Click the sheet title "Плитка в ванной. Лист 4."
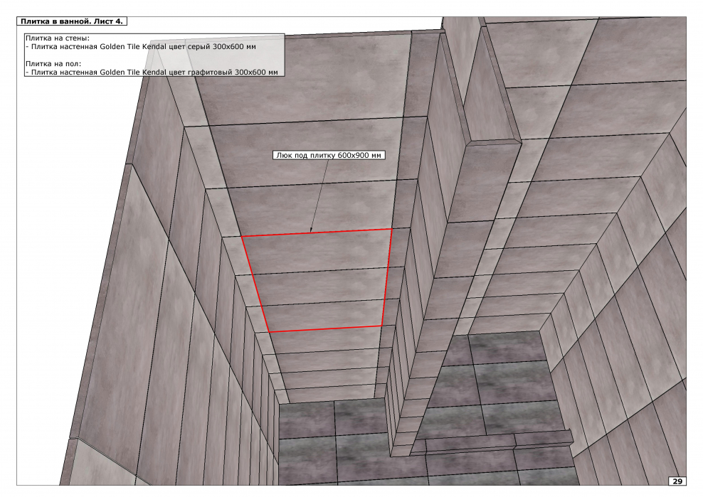Image resolution: width=703 pixels, height=497 pixels. [72, 22]
